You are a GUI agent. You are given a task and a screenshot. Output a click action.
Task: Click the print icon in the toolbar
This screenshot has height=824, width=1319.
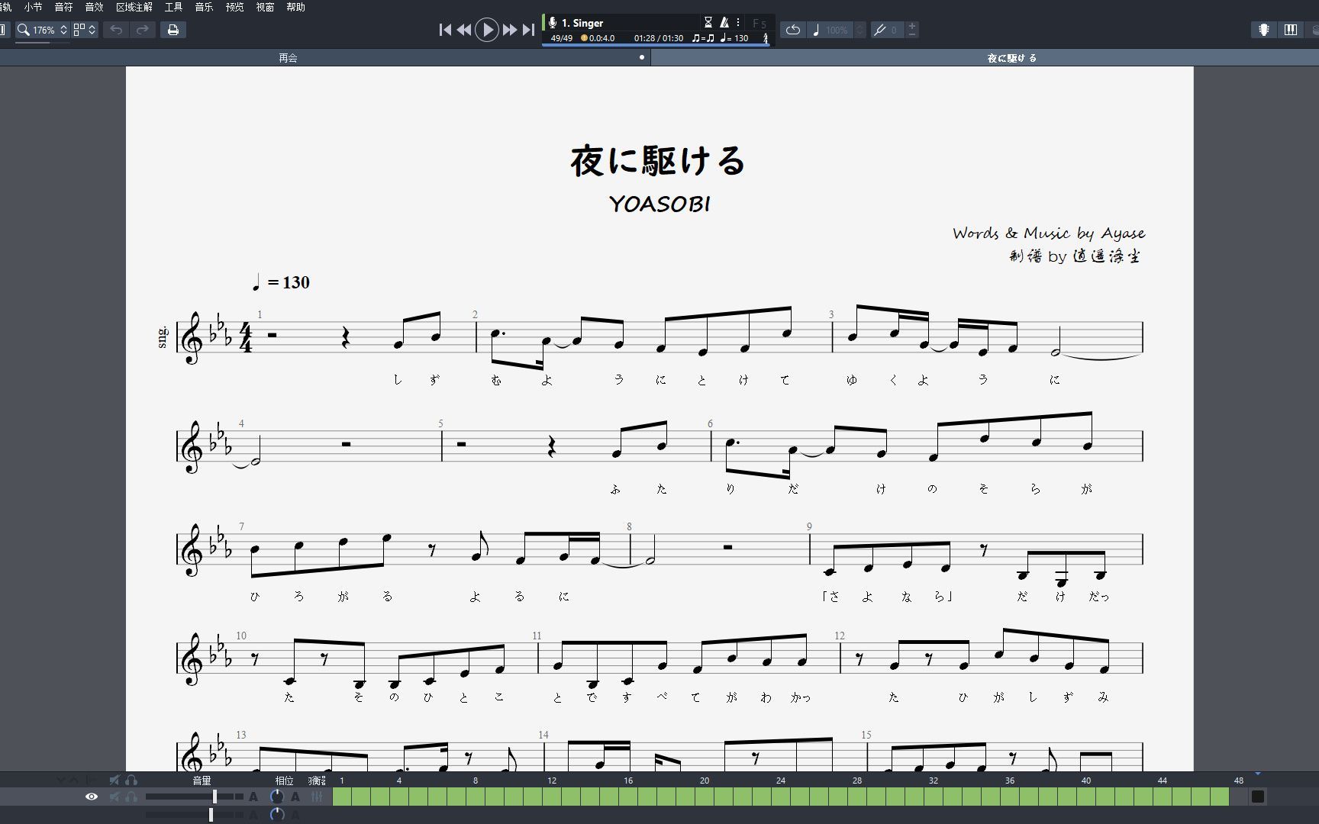173,29
